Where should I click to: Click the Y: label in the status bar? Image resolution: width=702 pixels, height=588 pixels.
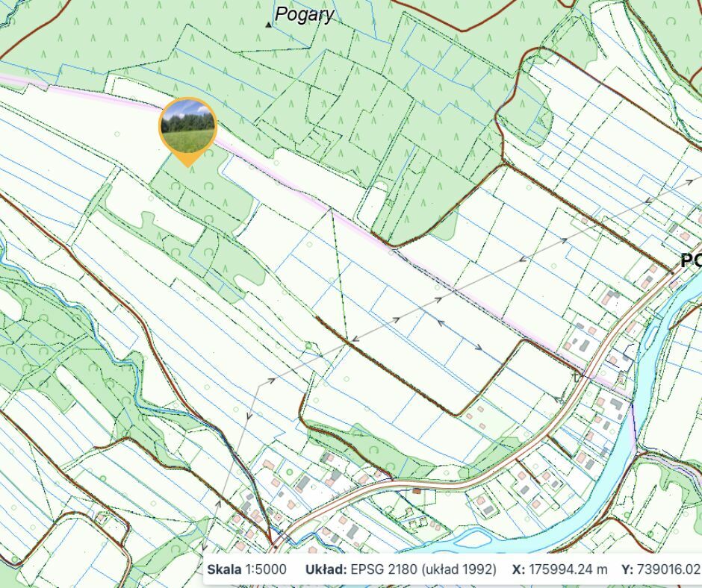(x=627, y=569)
